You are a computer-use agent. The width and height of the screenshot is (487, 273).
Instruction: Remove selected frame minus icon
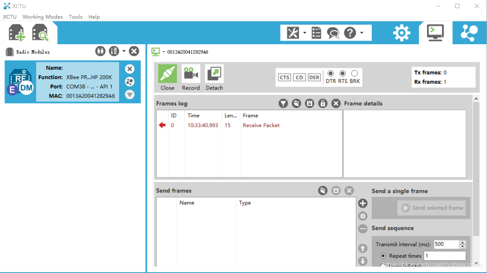click(363, 229)
